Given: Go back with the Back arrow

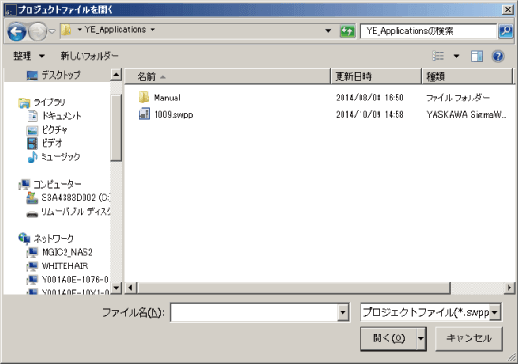Looking at the screenshot, I should click(16, 31).
